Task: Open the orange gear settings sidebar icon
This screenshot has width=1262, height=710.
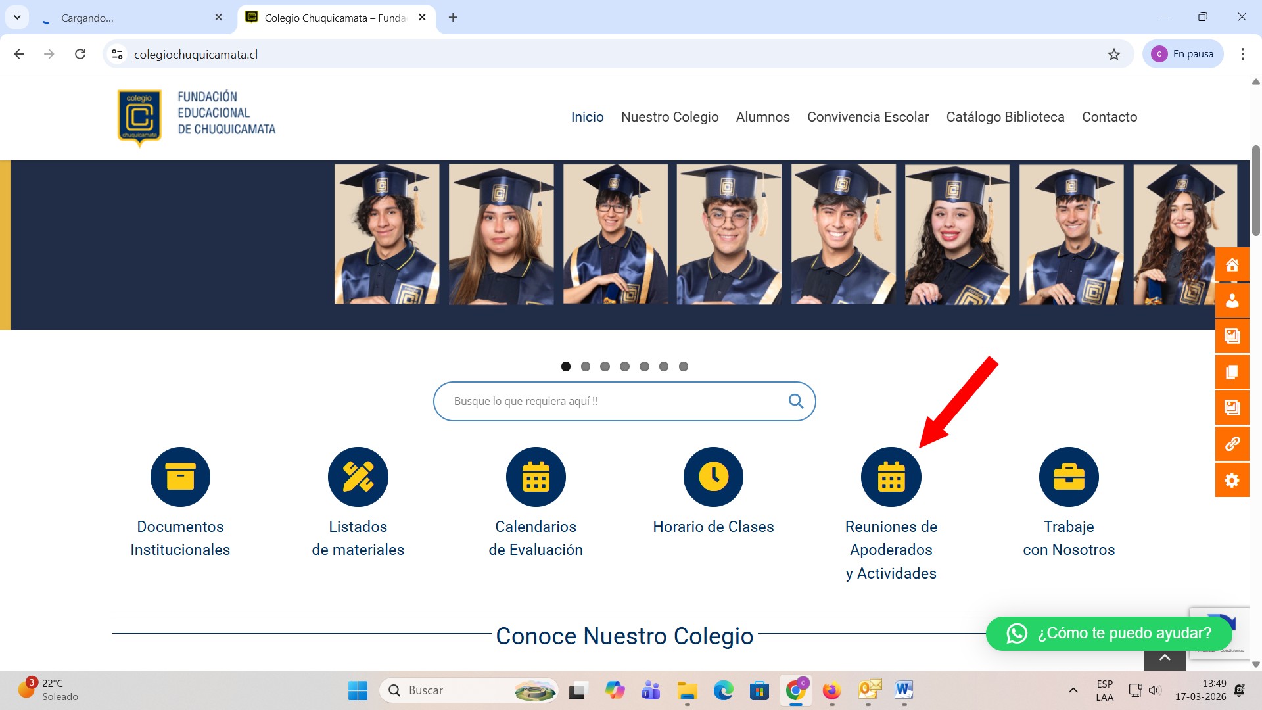Action: (1232, 480)
